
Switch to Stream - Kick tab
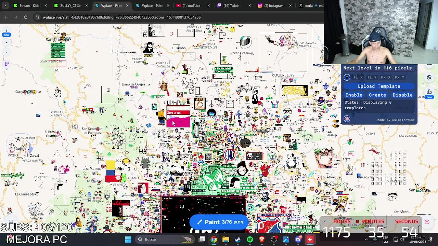(30, 5)
